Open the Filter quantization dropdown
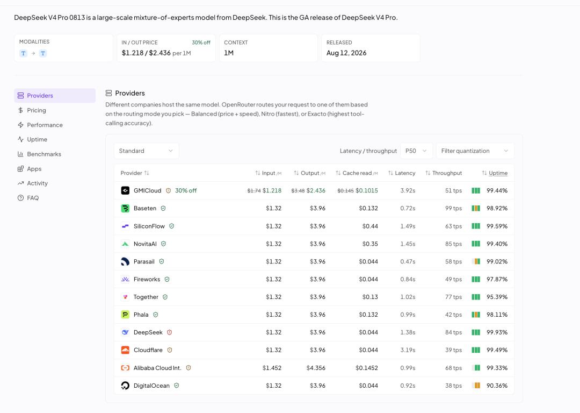The height and width of the screenshot is (413, 580). coord(475,151)
